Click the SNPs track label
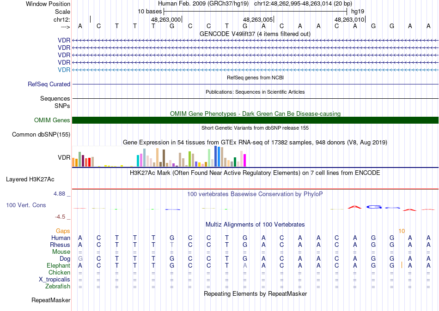This screenshot has height=311, width=439. point(62,106)
